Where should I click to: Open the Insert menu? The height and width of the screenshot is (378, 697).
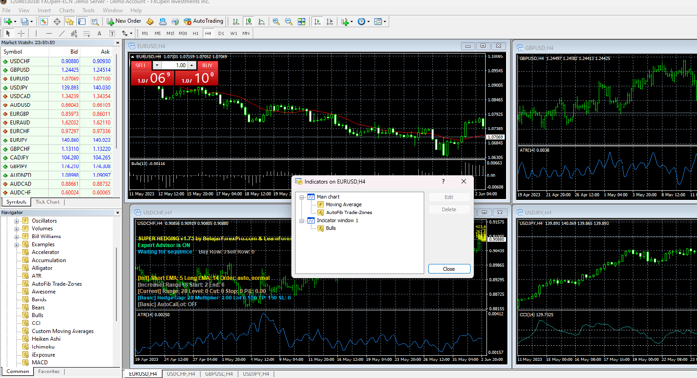(44, 10)
